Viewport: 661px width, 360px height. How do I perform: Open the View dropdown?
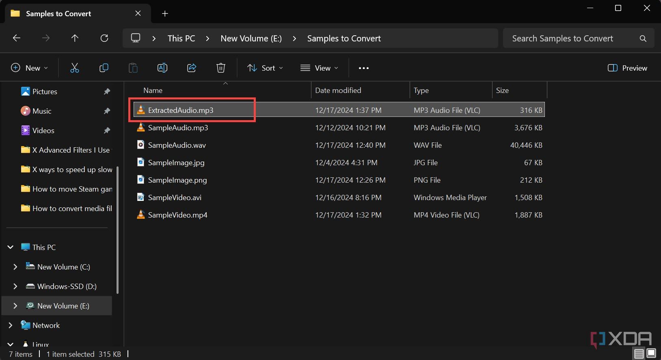tap(319, 68)
